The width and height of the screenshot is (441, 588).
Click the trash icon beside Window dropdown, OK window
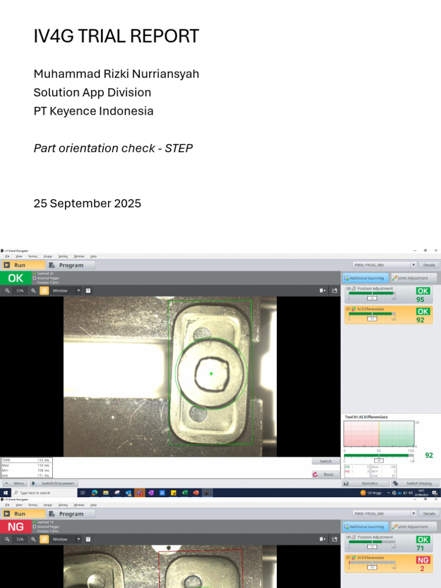pos(88,291)
